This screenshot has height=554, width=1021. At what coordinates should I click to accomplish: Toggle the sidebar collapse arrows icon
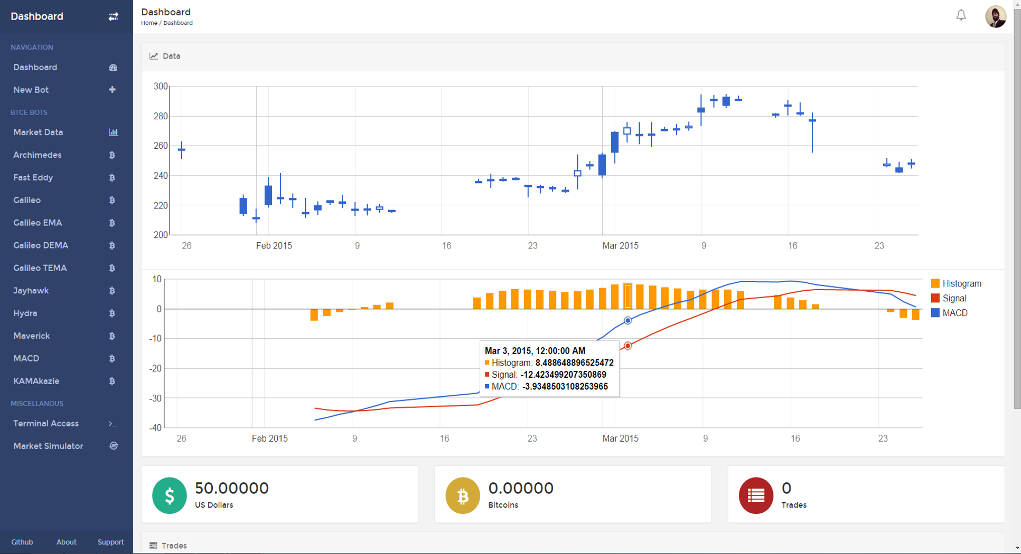[x=113, y=17]
